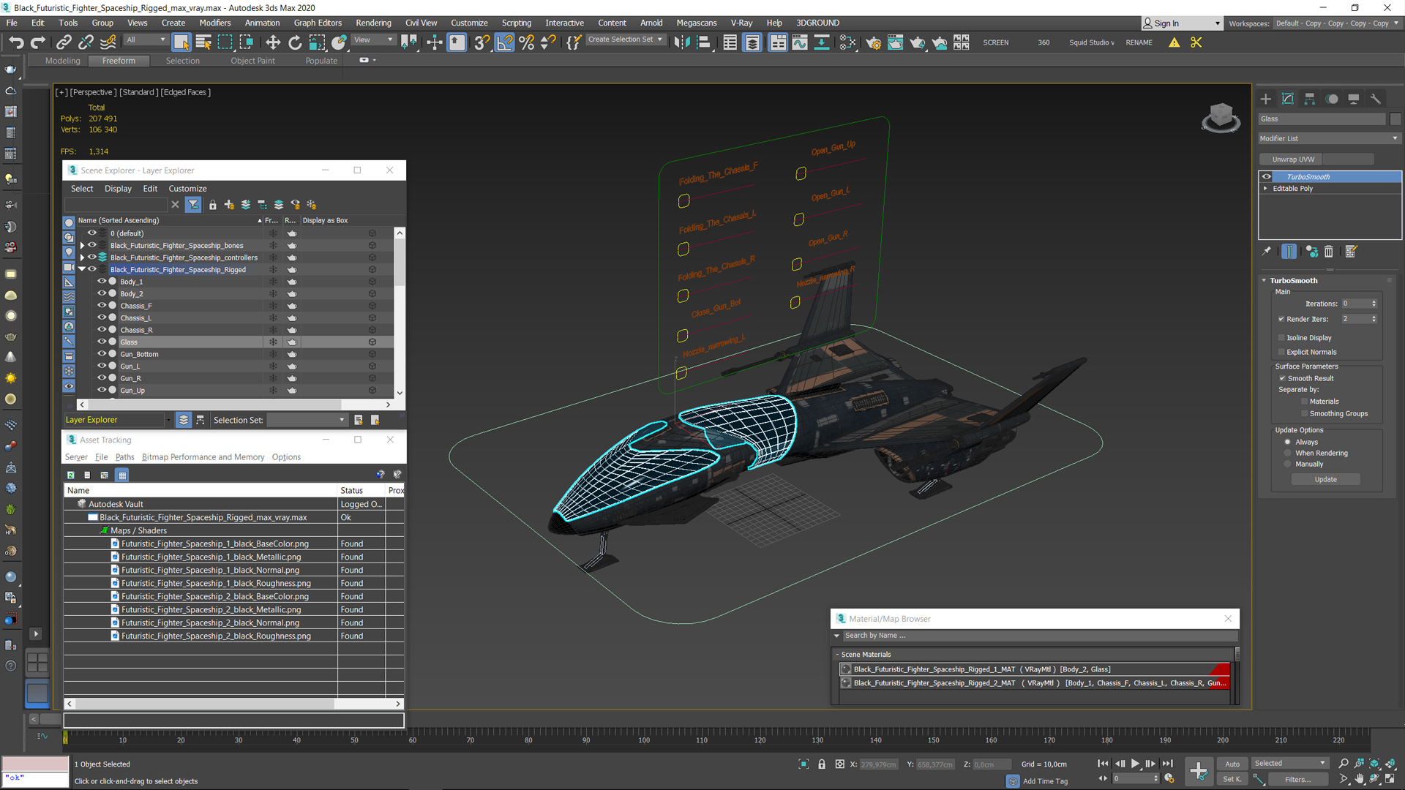
Task: Open Paths menu in Asset Tracking
Action: coord(124,457)
